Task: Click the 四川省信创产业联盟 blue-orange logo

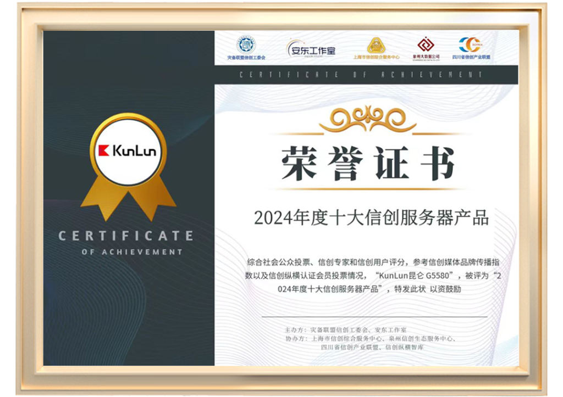Action: click(471, 45)
